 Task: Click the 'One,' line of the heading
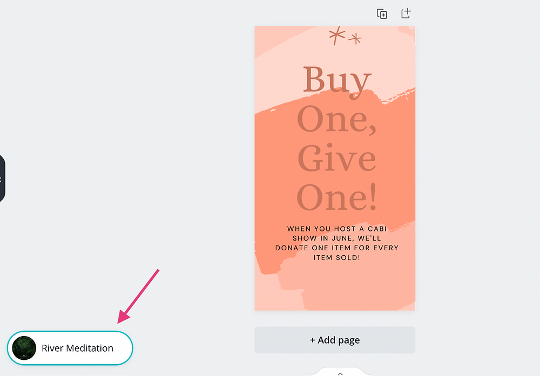[x=336, y=119]
